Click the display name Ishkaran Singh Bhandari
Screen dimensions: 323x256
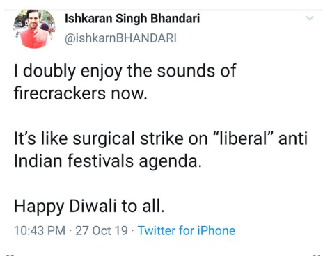pyautogui.click(x=132, y=19)
